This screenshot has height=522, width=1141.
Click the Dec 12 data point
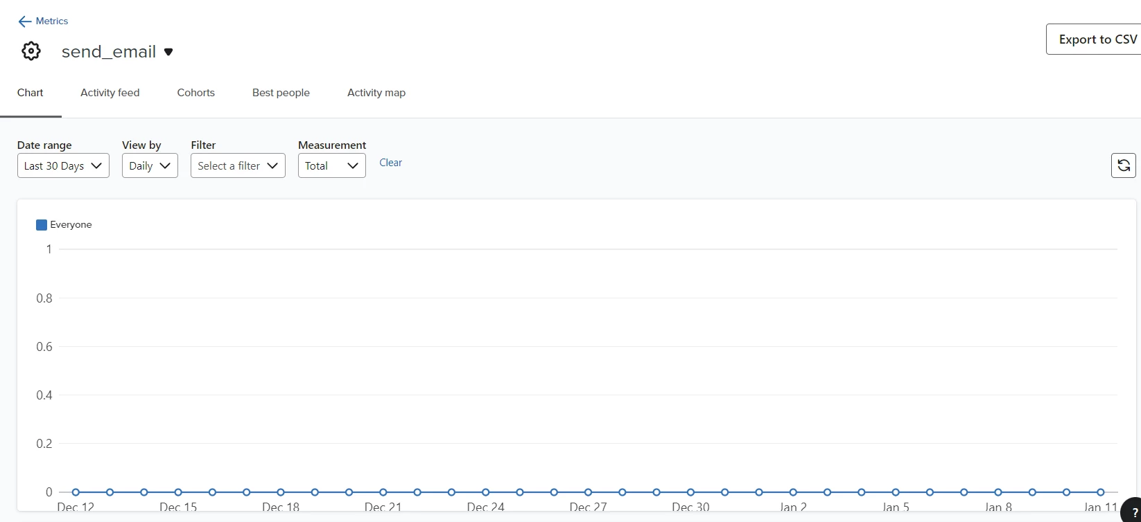(76, 492)
